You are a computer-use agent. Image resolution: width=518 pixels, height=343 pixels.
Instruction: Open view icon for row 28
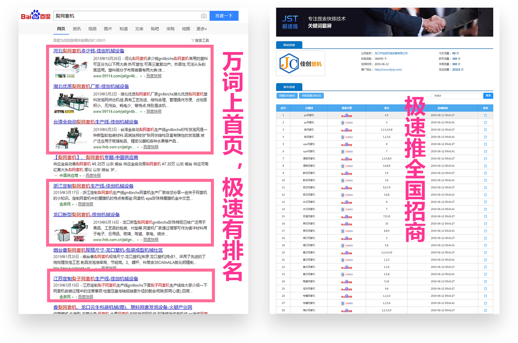pos(485,310)
